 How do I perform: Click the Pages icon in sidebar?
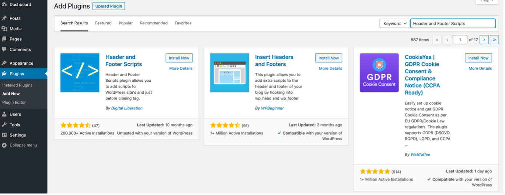pyautogui.click(x=4, y=39)
